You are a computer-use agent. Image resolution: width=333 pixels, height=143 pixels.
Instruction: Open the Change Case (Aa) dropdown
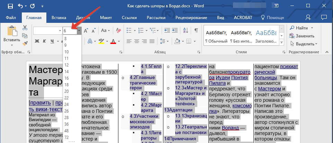point(105,30)
